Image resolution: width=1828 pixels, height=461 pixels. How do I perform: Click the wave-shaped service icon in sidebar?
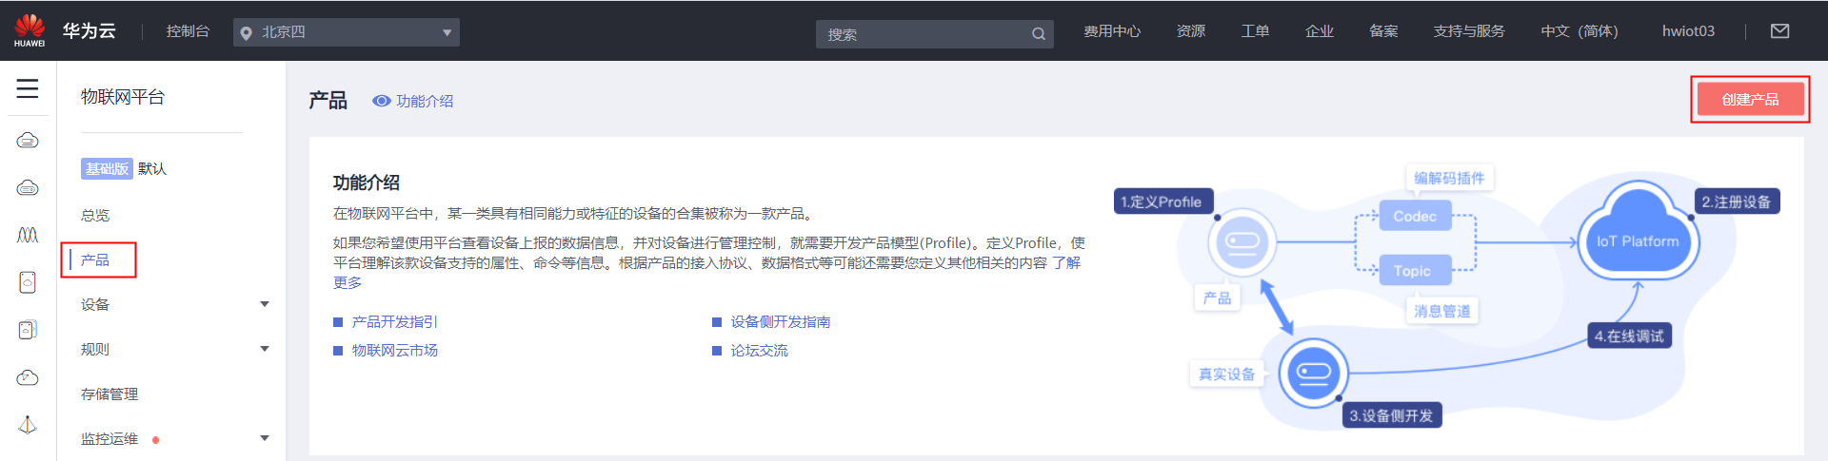click(28, 235)
